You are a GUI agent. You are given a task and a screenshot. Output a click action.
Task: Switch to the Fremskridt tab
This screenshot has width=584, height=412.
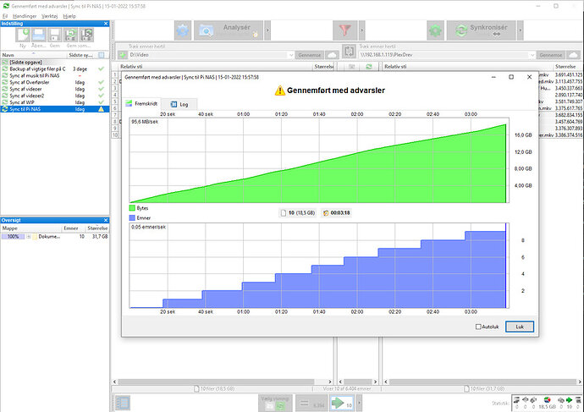(x=142, y=104)
